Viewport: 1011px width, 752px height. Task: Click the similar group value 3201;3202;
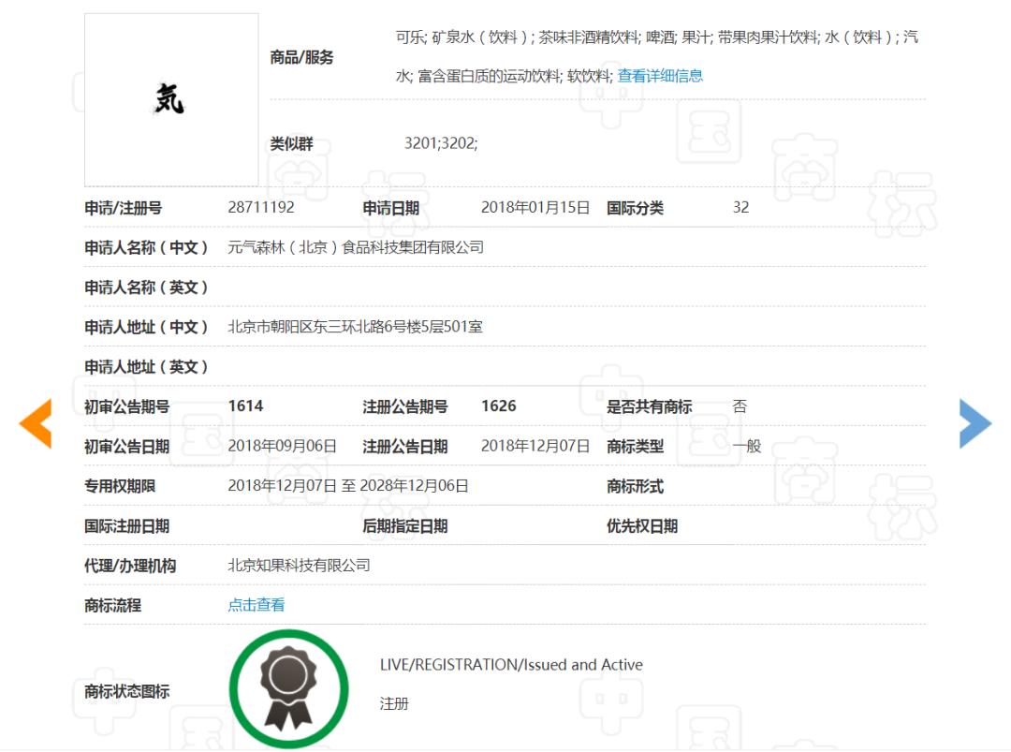coord(441,143)
